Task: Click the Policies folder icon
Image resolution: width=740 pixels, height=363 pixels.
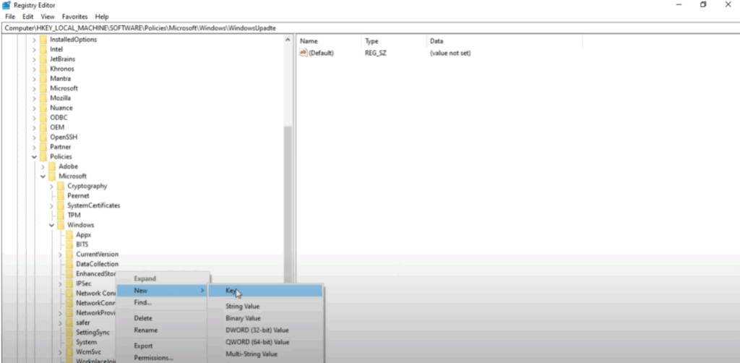Action: coord(43,157)
